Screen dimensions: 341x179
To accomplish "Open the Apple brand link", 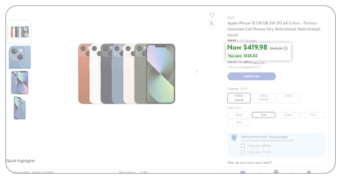I will point(231,17).
